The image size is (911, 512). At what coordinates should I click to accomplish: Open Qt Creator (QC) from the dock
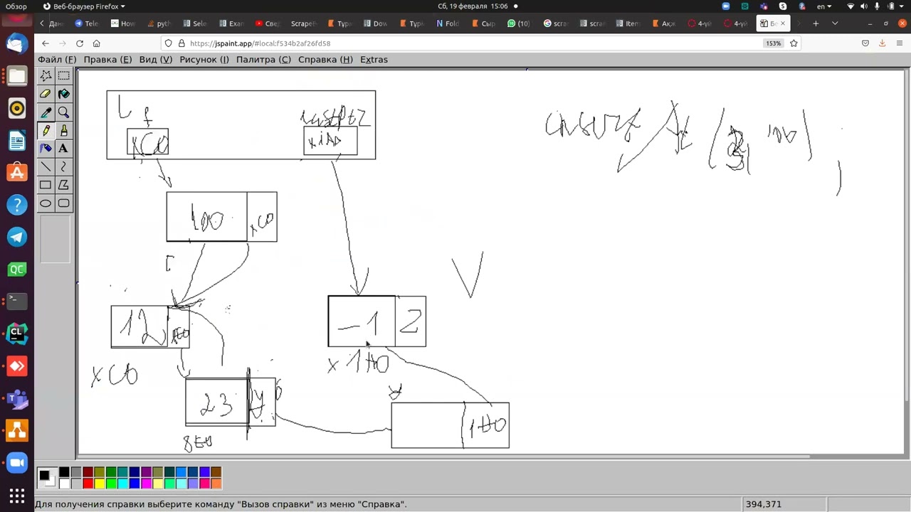pyautogui.click(x=17, y=270)
